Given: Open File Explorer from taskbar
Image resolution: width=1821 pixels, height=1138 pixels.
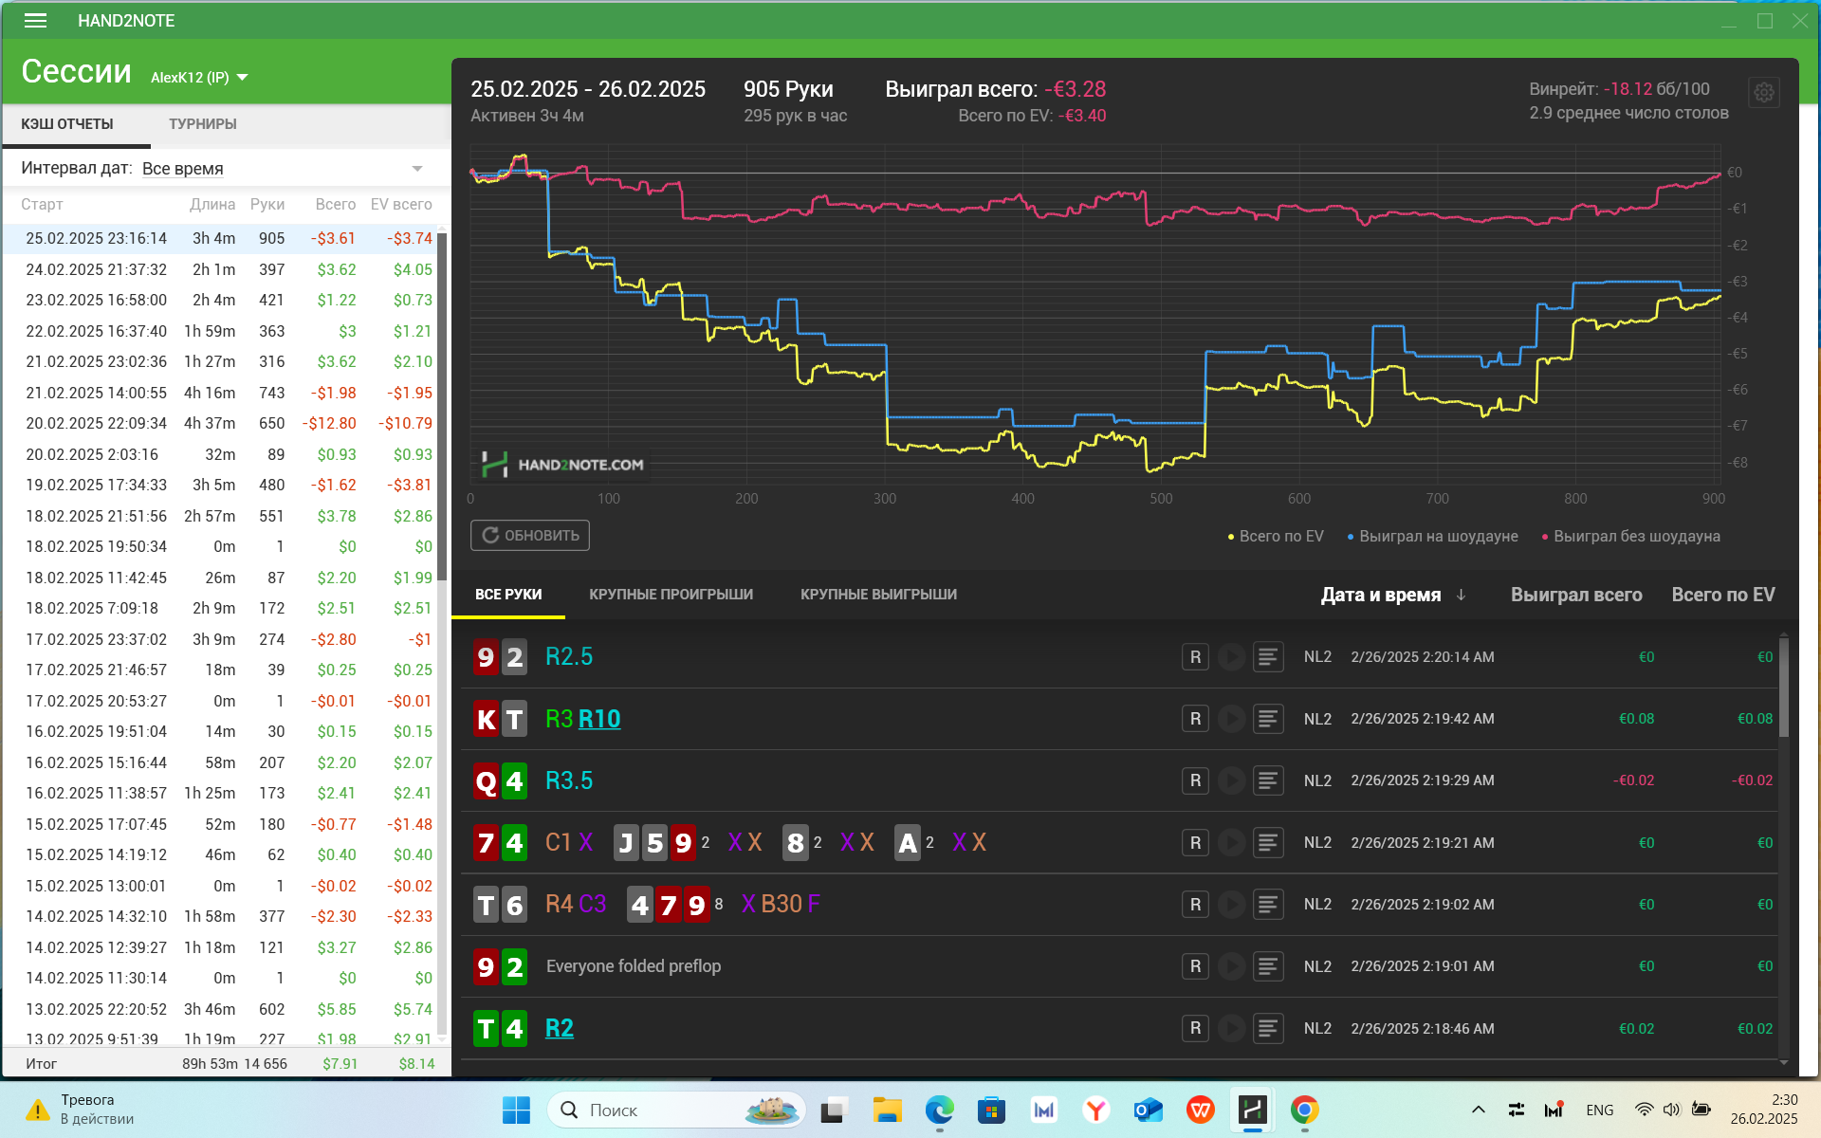Looking at the screenshot, I should click(x=887, y=1110).
